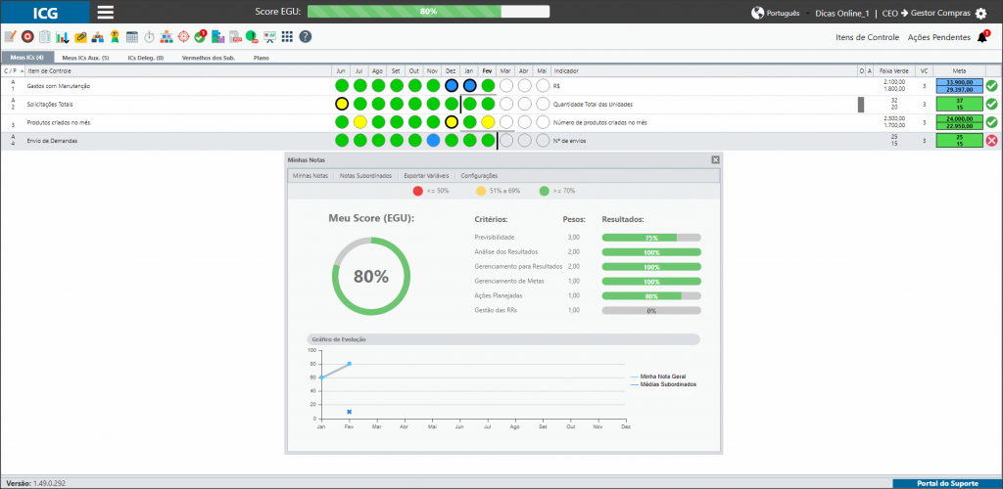
Task: Click the notification bell icon
Action: tap(981, 38)
